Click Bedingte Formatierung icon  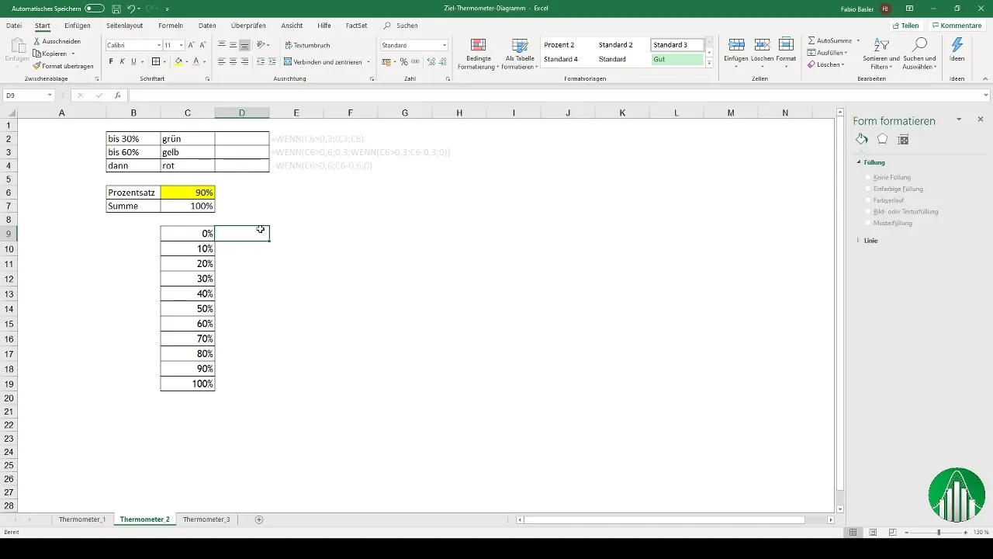pyautogui.click(x=479, y=45)
